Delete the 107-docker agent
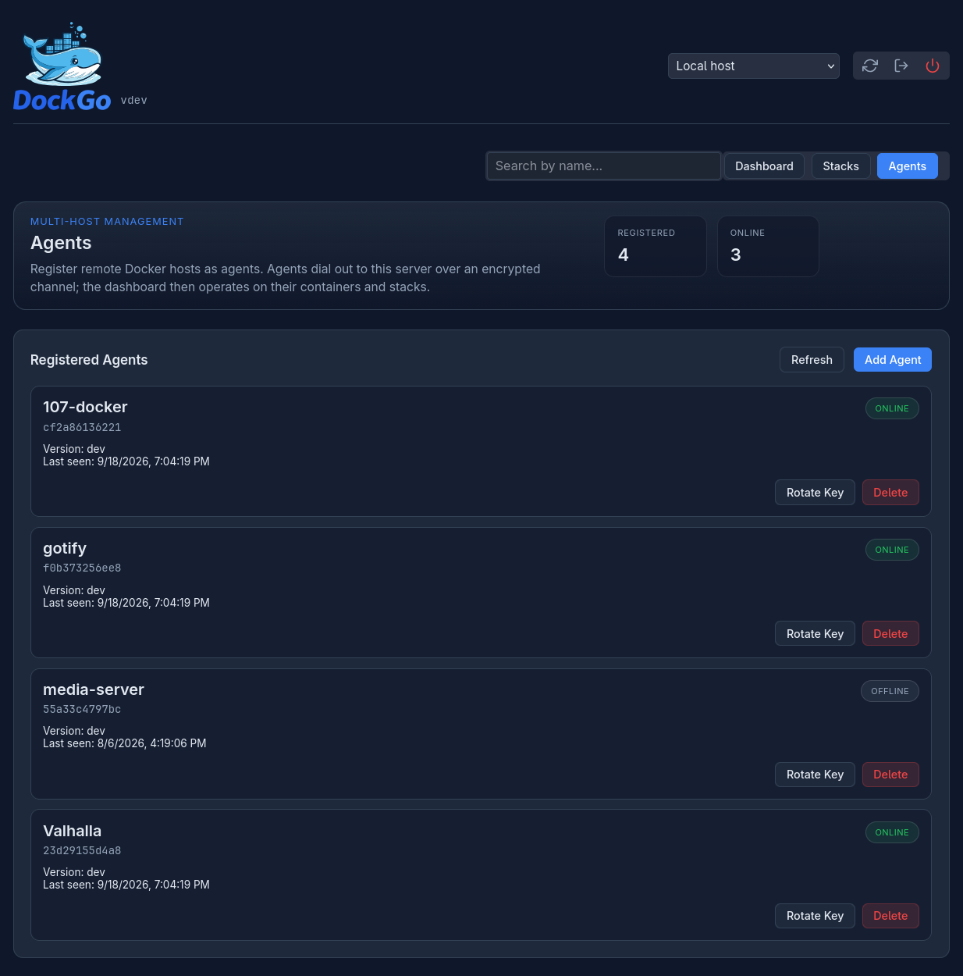The width and height of the screenshot is (963, 976). (x=890, y=492)
